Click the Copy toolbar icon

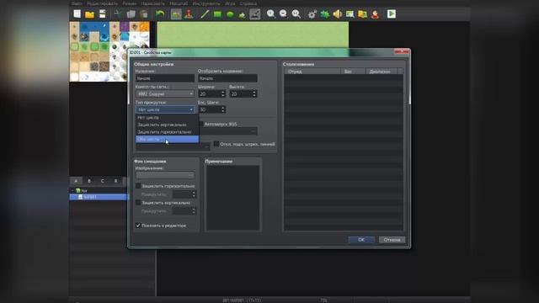[x=131, y=14]
